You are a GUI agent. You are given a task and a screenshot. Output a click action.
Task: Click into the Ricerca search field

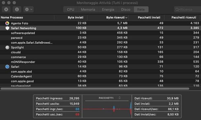[x=187, y=10]
